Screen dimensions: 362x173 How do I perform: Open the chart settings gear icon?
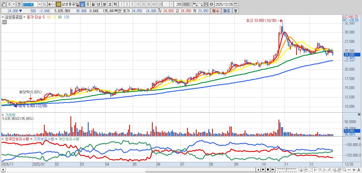[x=211, y=4]
